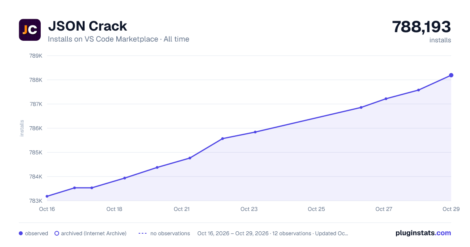This screenshot has width=470, height=247.
Task: Select the data point above Oct 21
Action: tap(190, 158)
